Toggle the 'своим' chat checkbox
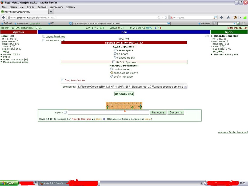This screenshot has height=186, width=248. [65, 112]
